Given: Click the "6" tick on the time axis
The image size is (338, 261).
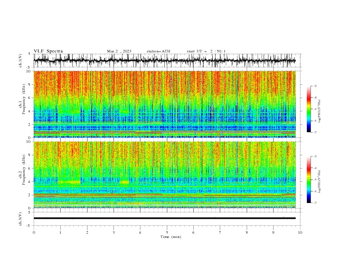Looking at the screenshot, I should point(193,232).
